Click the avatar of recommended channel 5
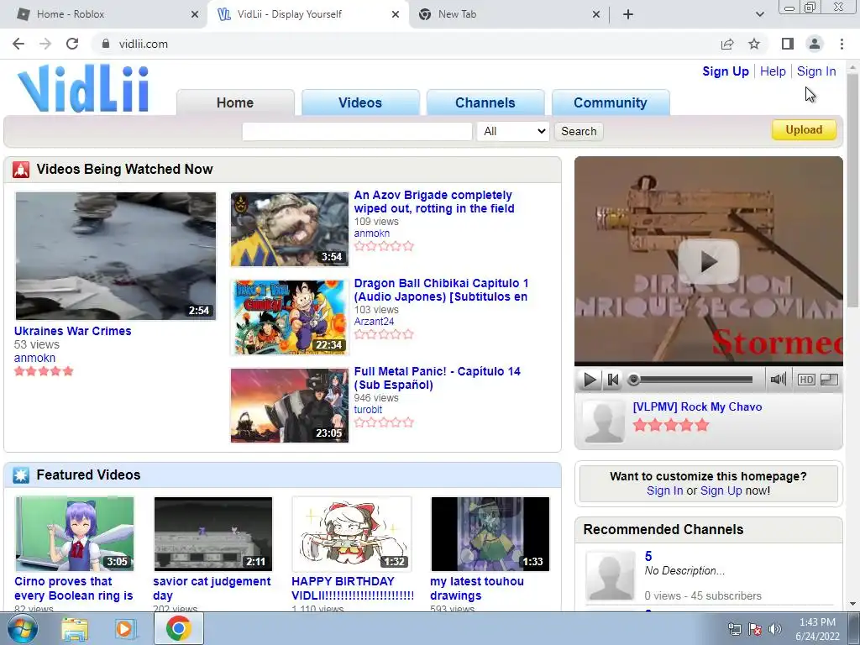This screenshot has width=860, height=645. point(610,575)
